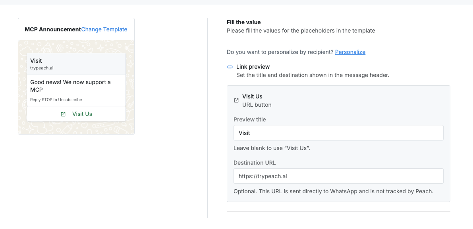This screenshot has height=229, width=473.
Task: Click the Reply STOP to Unsubscribe footer
Action: [x=56, y=100]
